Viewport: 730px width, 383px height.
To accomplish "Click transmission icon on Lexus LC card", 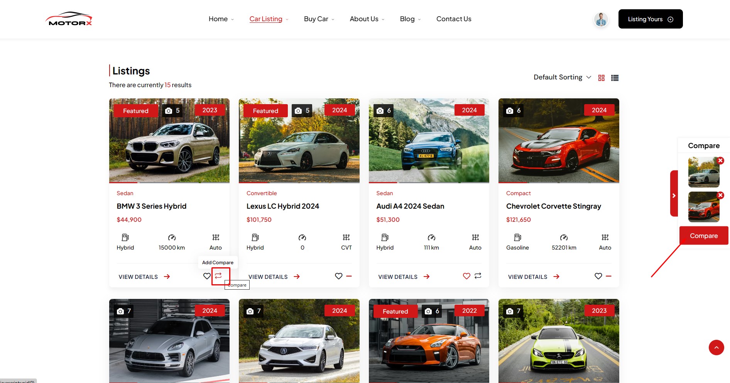I will (x=346, y=237).
